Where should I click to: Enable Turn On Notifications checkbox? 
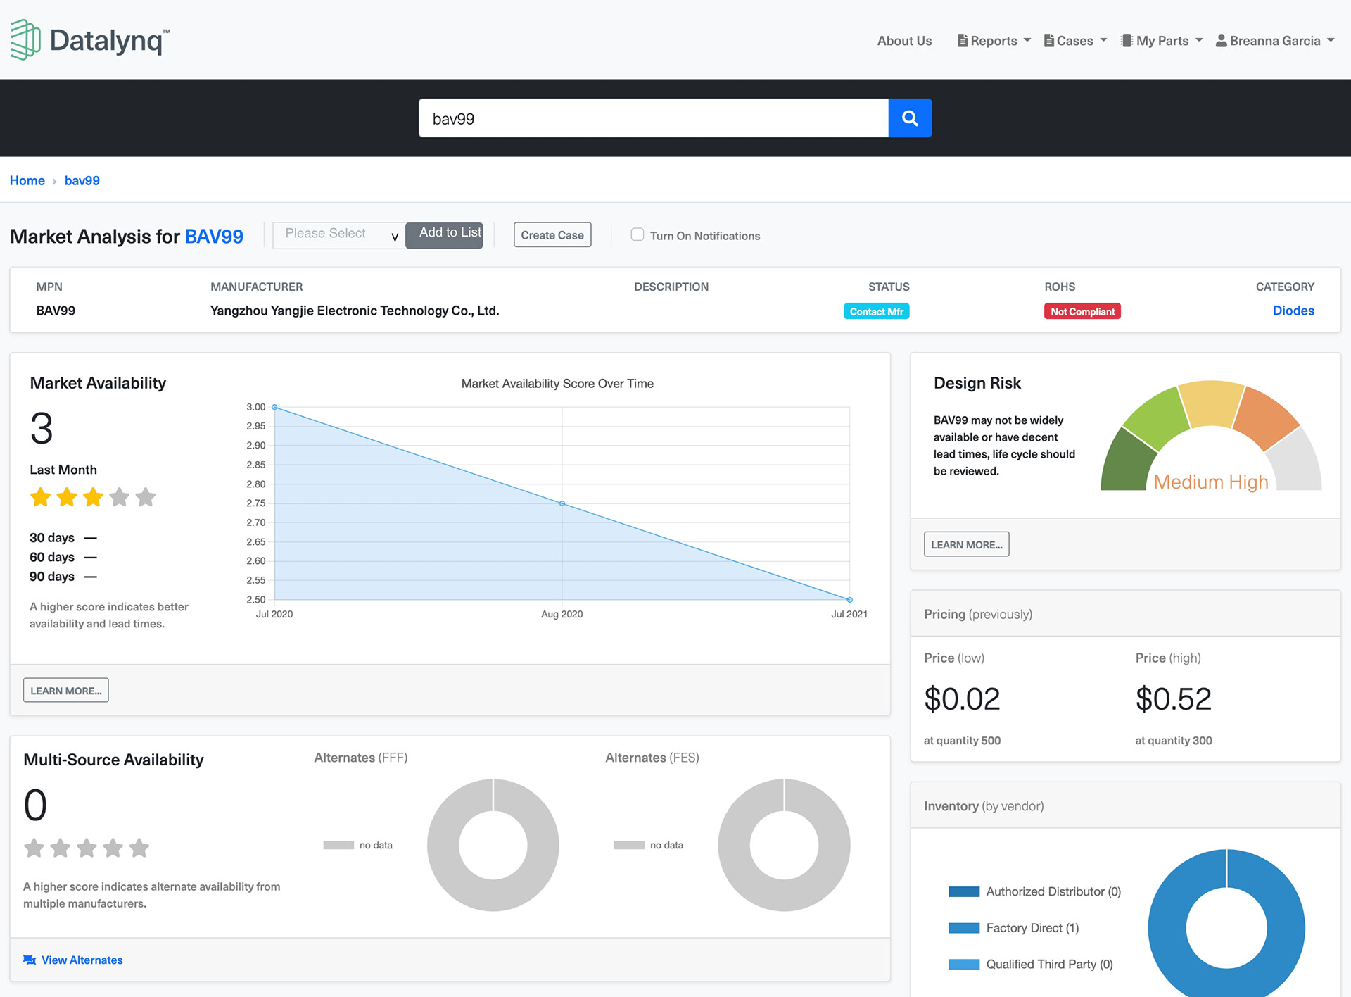tap(638, 234)
